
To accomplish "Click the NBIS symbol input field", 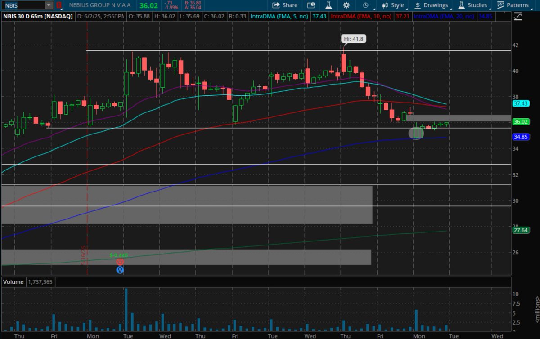I will (22, 5).
